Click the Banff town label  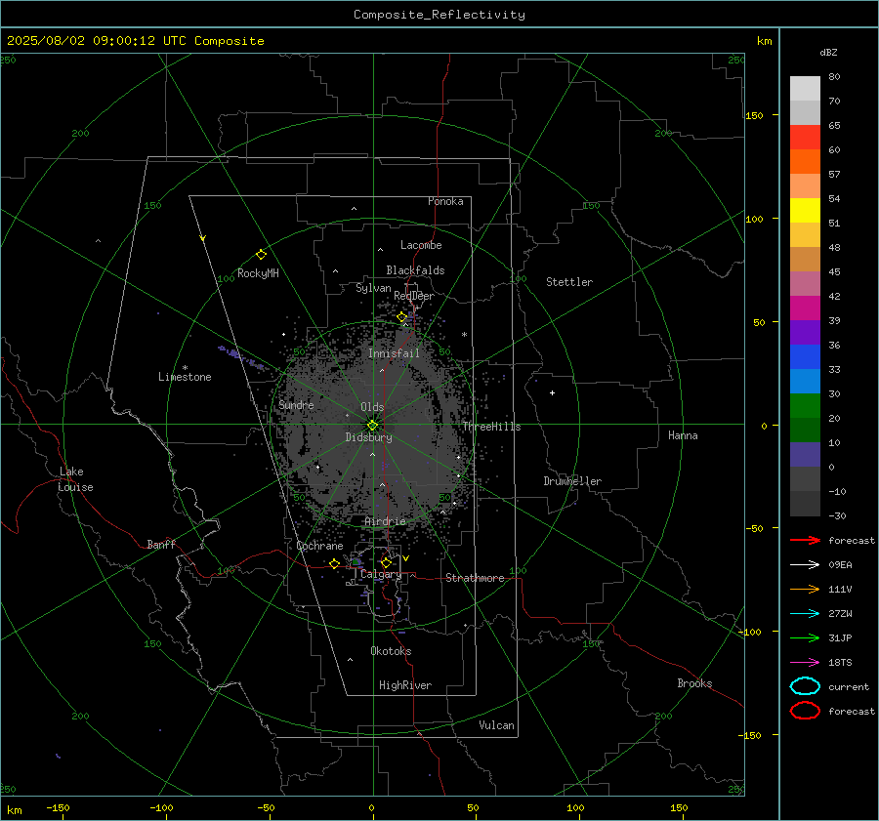coord(161,544)
